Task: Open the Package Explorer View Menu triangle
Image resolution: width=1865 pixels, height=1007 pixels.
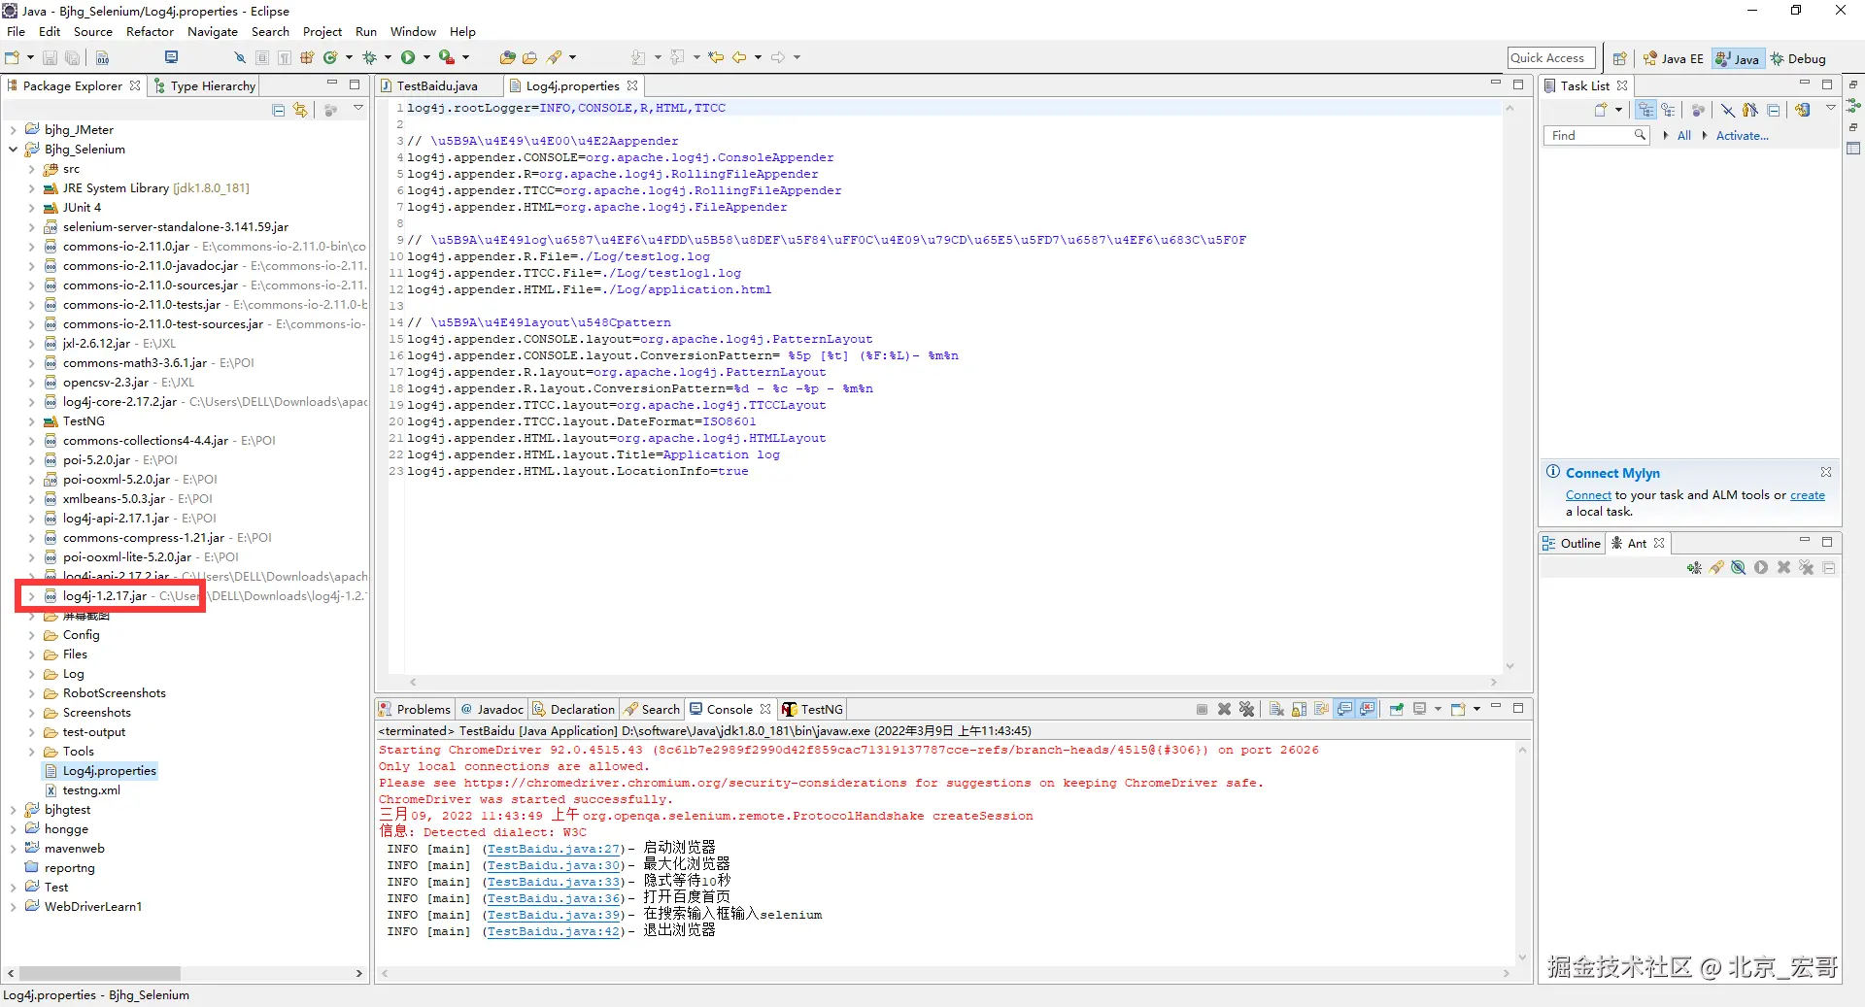Action: click(x=358, y=109)
